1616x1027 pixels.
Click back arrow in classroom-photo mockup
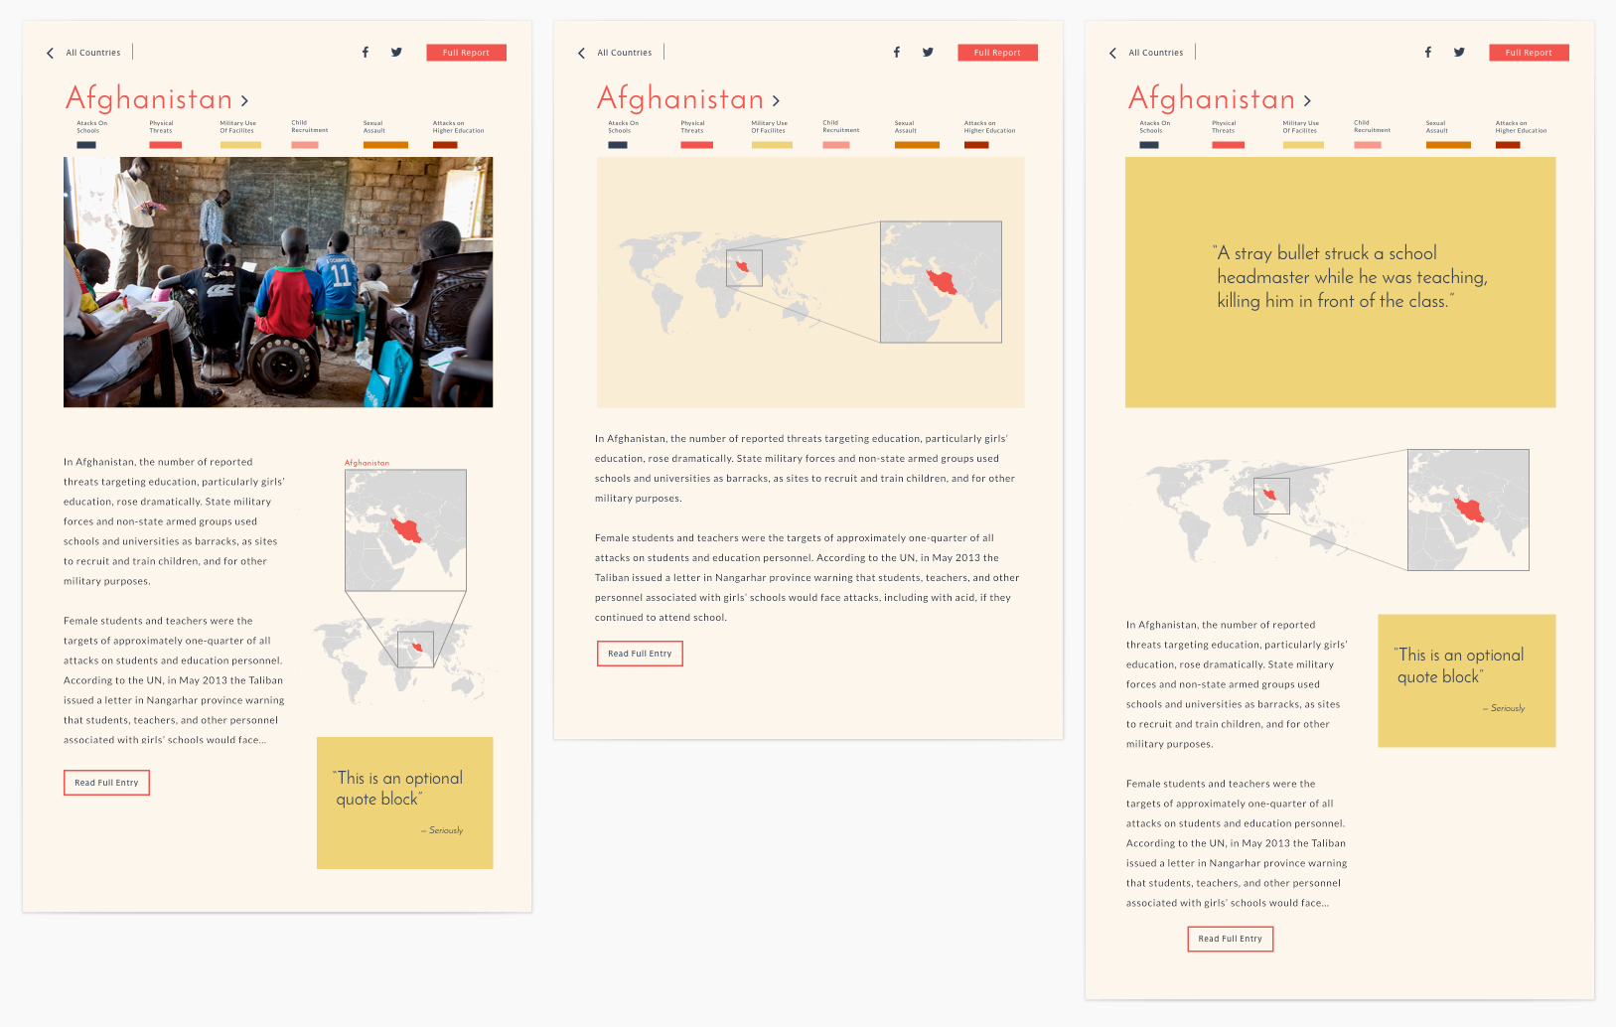click(x=50, y=54)
